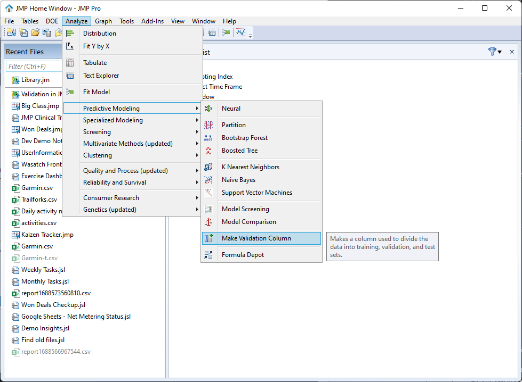Screen dimensions: 522x382
Task: Click the Support Vector Machines icon
Action: 208,193
